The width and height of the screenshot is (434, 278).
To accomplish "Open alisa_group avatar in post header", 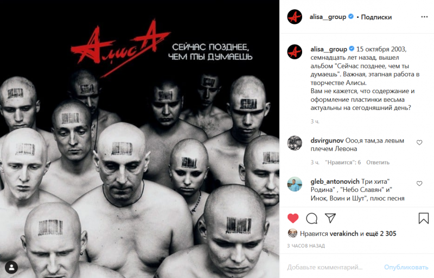I will tap(295, 17).
